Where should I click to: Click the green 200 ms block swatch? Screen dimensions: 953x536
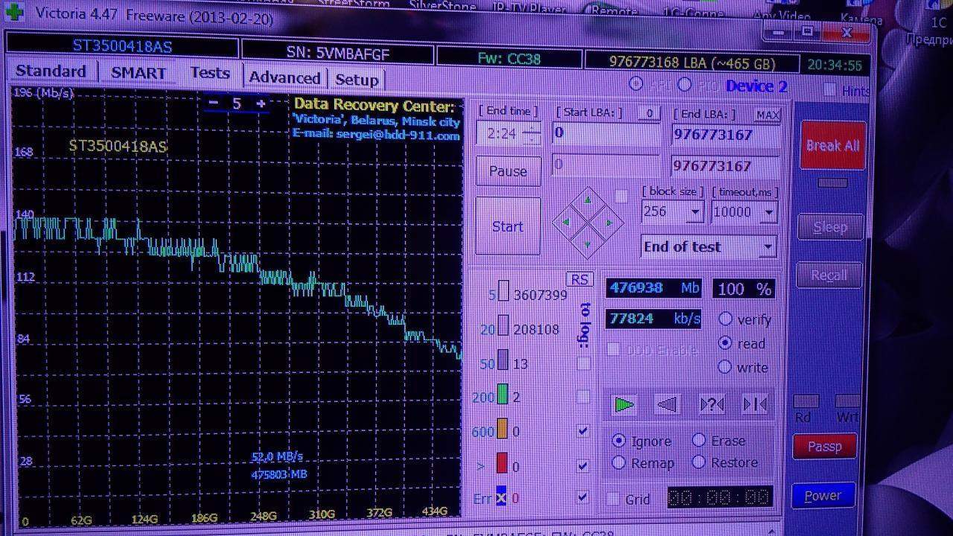click(503, 395)
